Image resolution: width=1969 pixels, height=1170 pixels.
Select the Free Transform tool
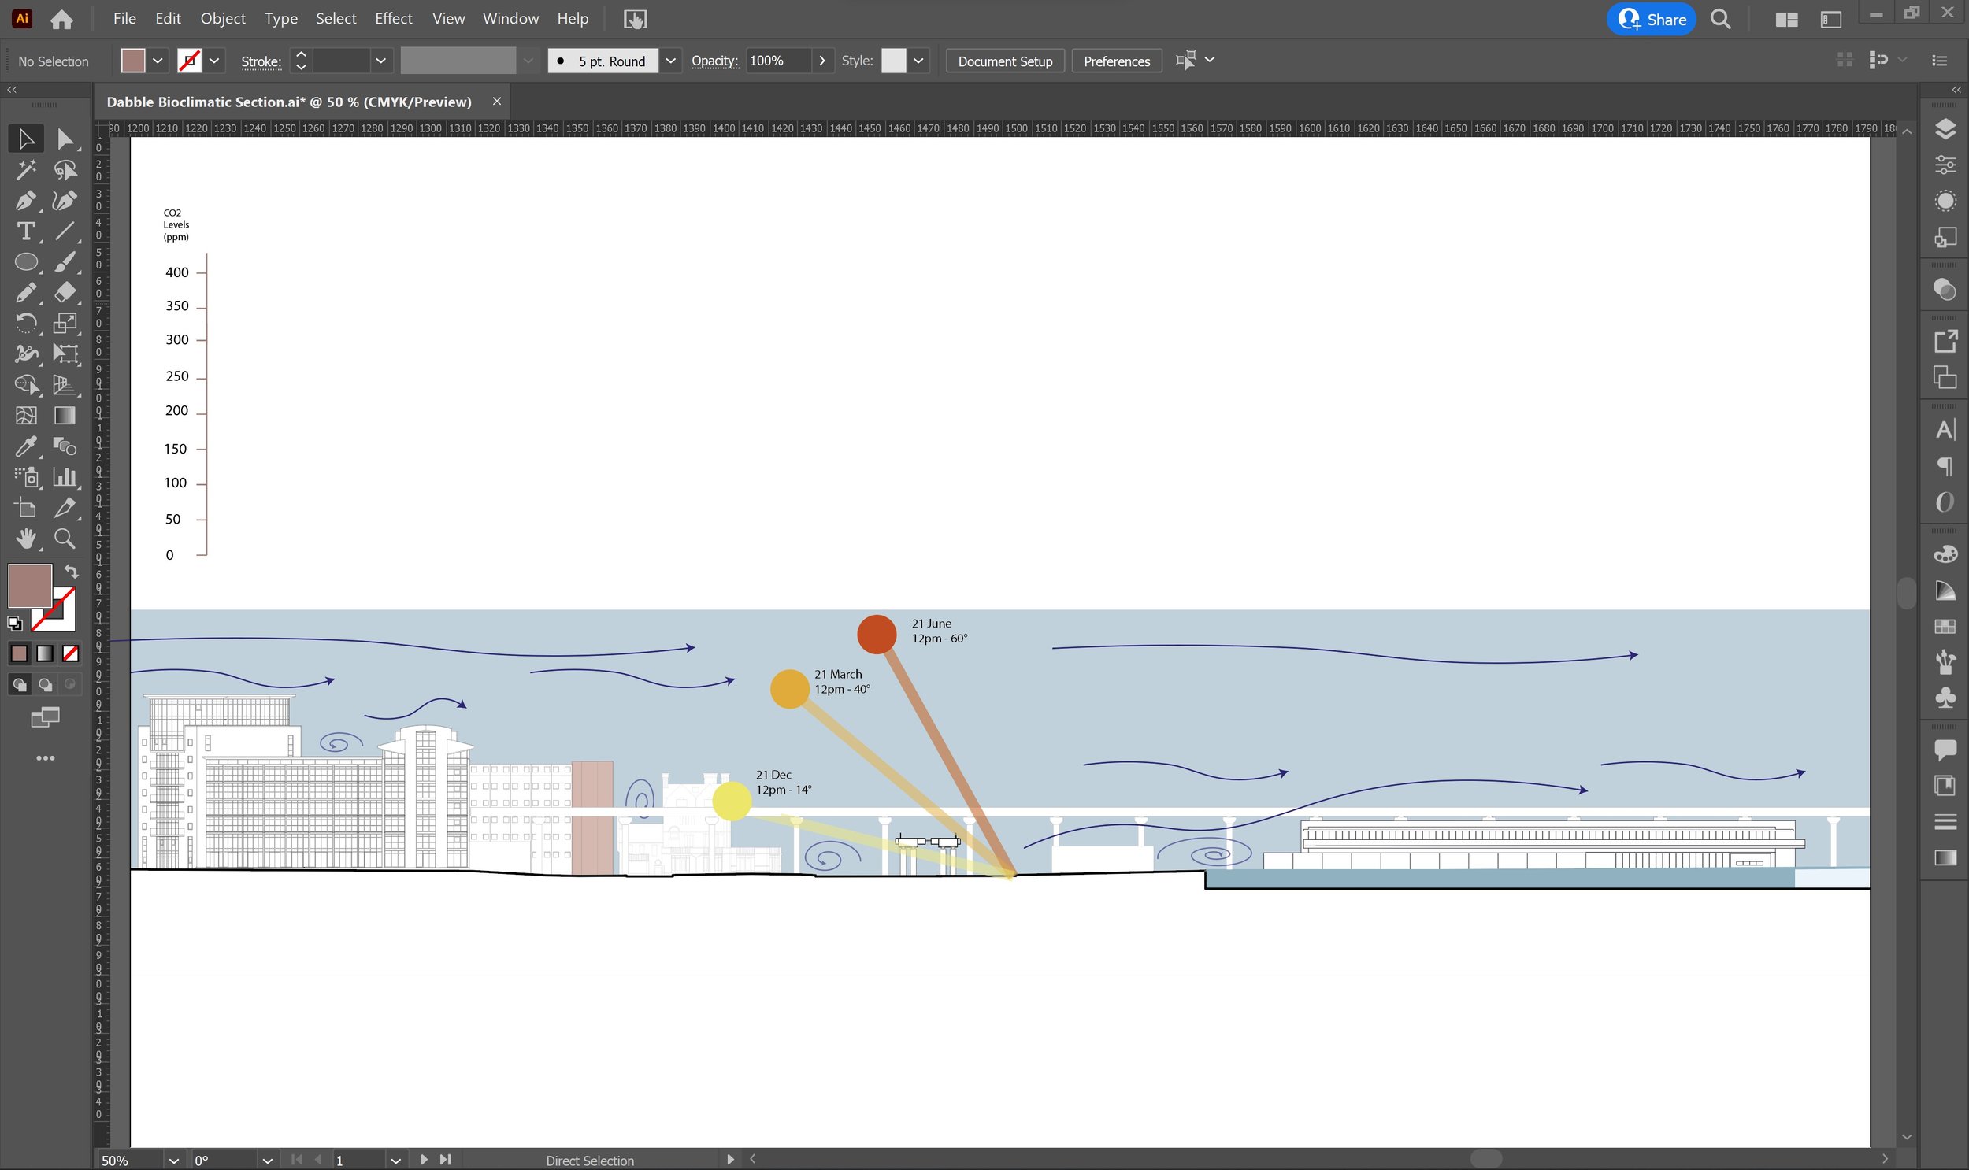65,354
